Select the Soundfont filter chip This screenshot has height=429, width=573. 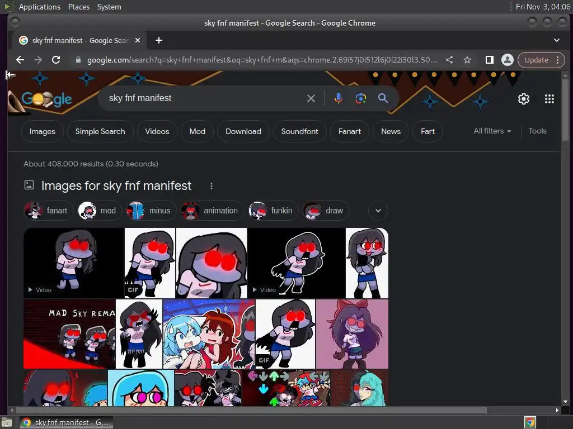[x=300, y=131]
